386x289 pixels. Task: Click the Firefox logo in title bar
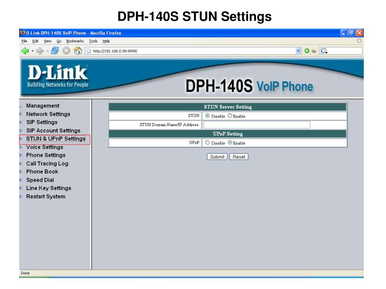click(23, 32)
